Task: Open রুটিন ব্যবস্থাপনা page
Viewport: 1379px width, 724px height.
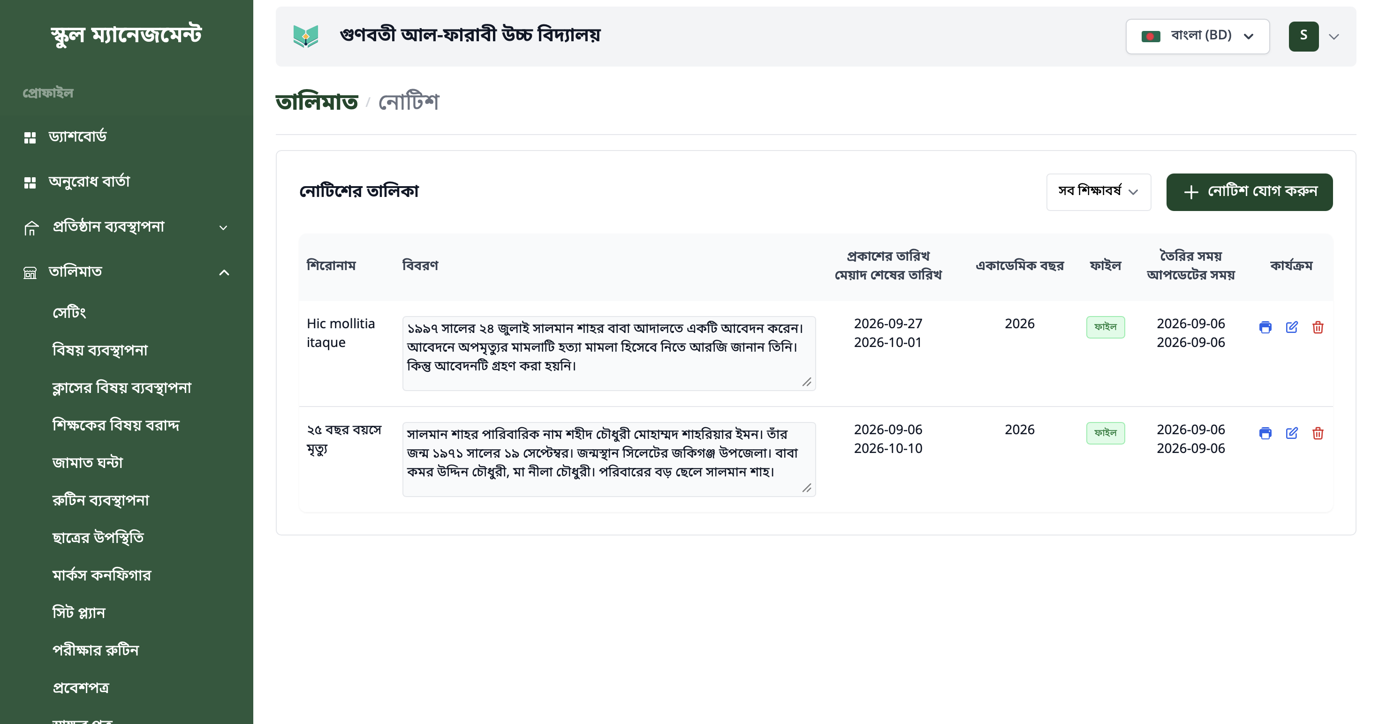Action: 101,500
